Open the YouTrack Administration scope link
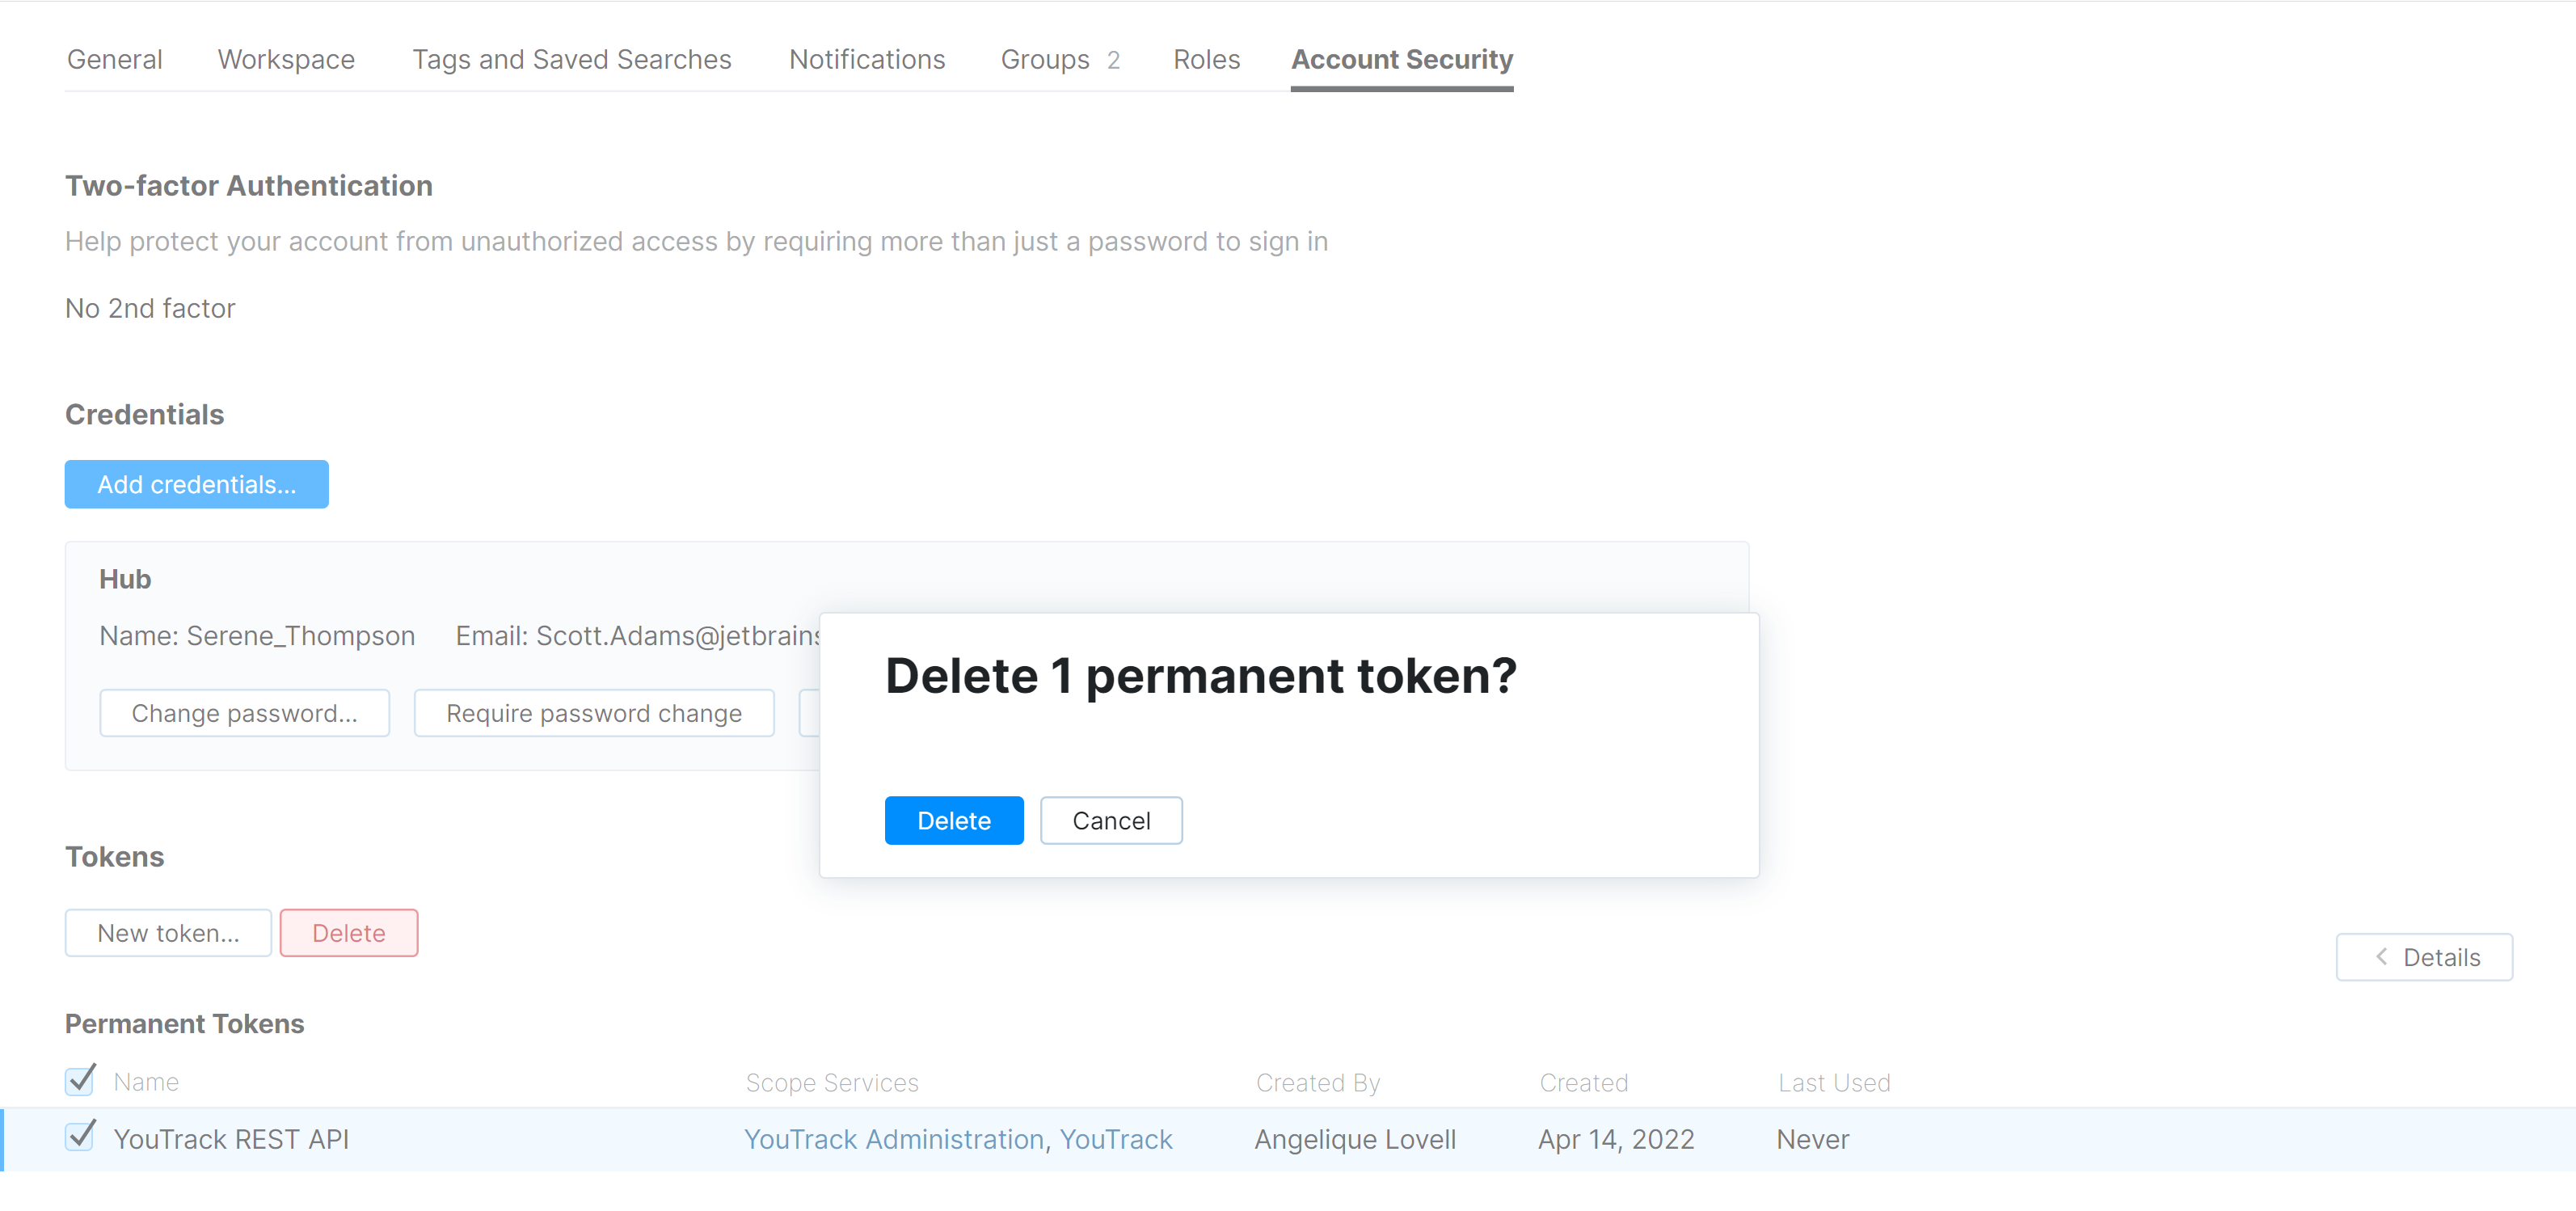The image size is (2576, 1211). click(x=894, y=1139)
